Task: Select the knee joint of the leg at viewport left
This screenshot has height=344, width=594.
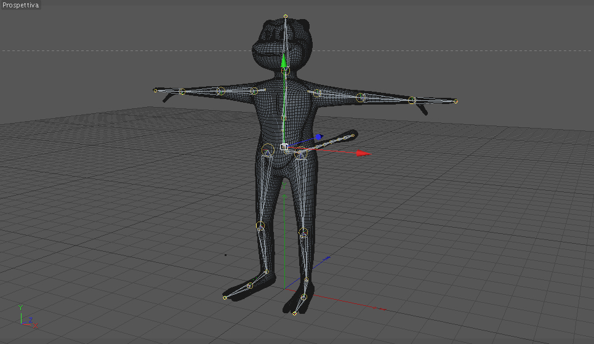Action: pyautogui.click(x=260, y=226)
